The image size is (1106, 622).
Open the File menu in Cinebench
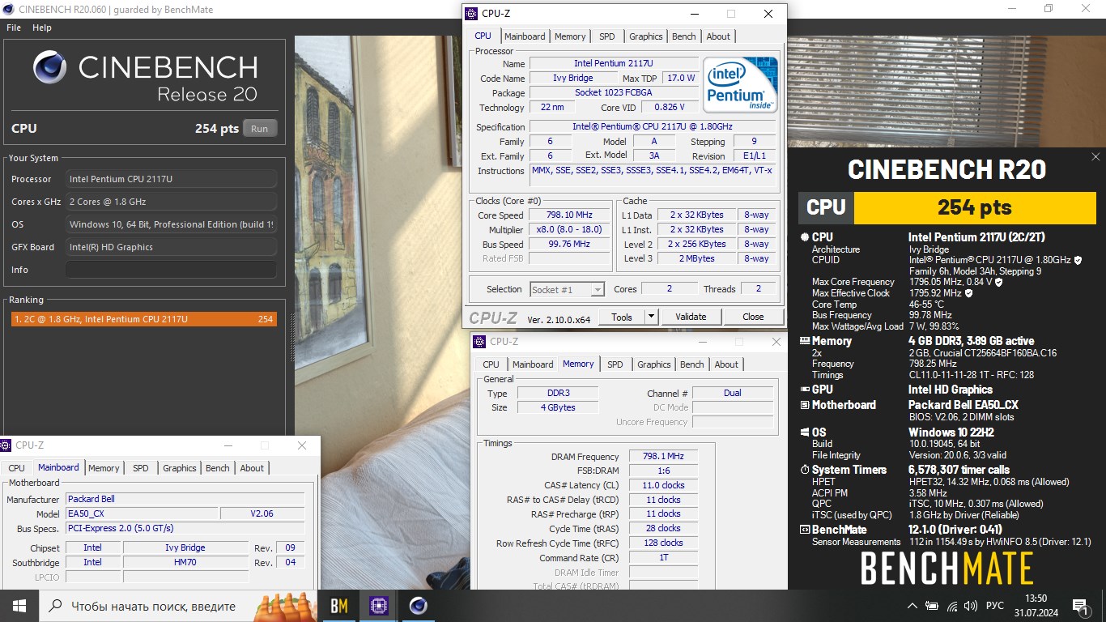point(14,28)
